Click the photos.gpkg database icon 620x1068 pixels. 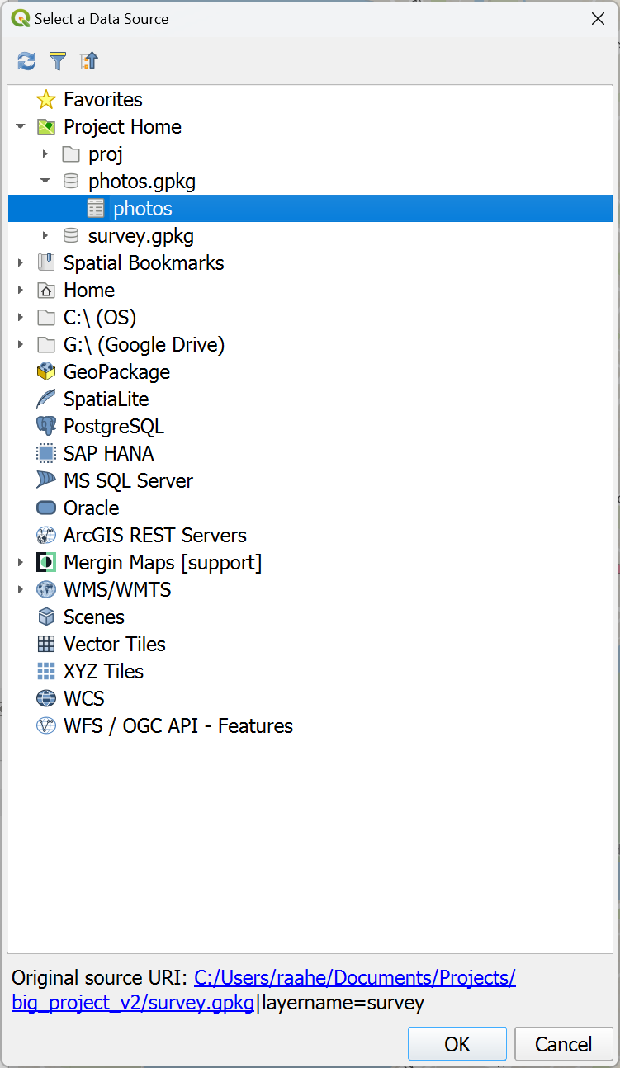pyautogui.click(x=71, y=182)
